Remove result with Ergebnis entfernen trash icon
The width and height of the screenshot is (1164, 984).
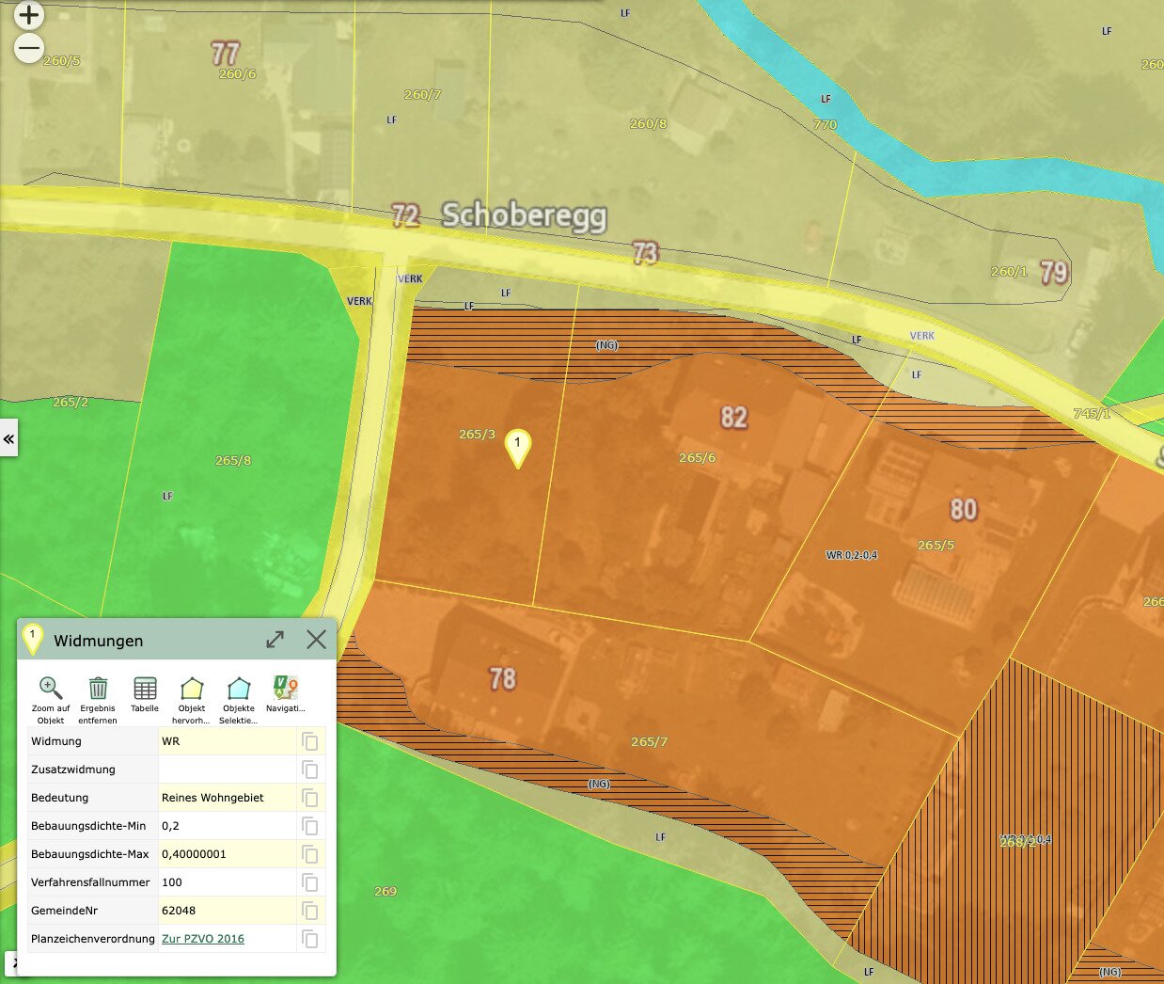point(98,689)
